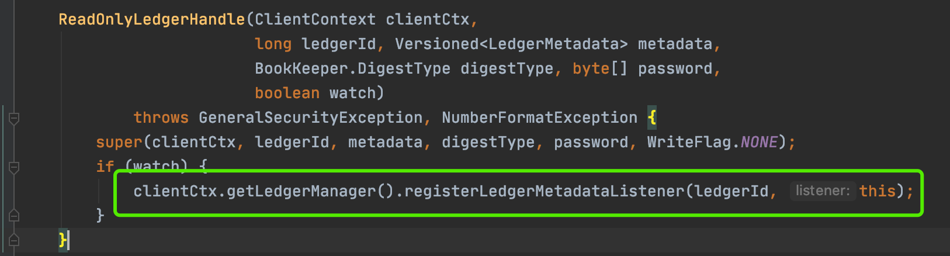The width and height of the screenshot is (950, 256).
Task: Click the WriteFlag.NONE constant
Action: click(x=713, y=142)
